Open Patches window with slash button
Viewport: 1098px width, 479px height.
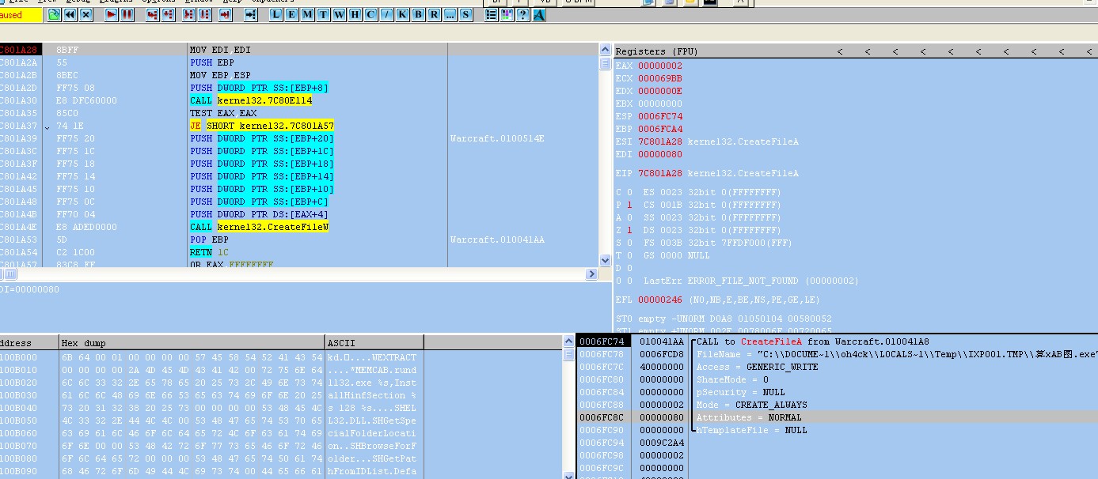[x=386, y=15]
